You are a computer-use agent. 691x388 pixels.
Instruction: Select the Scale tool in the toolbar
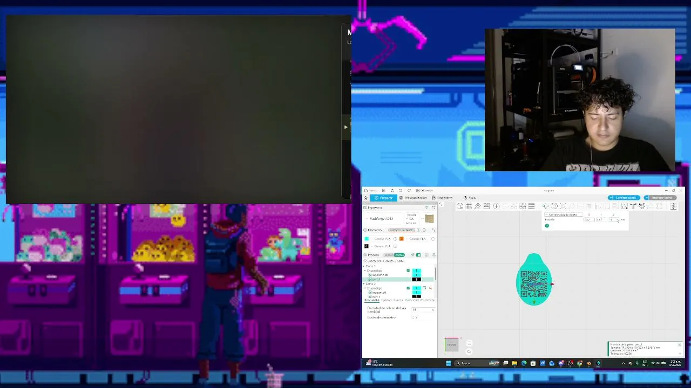click(563, 206)
